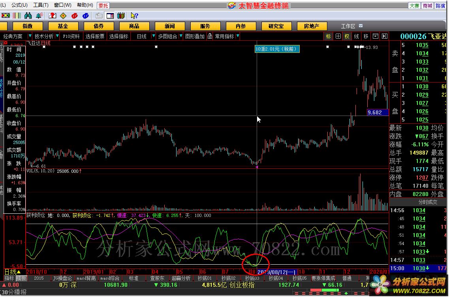This screenshot has height=297, width=449.
Task: Click the yellow diamond arrow icon
Action: tap(63, 16)
